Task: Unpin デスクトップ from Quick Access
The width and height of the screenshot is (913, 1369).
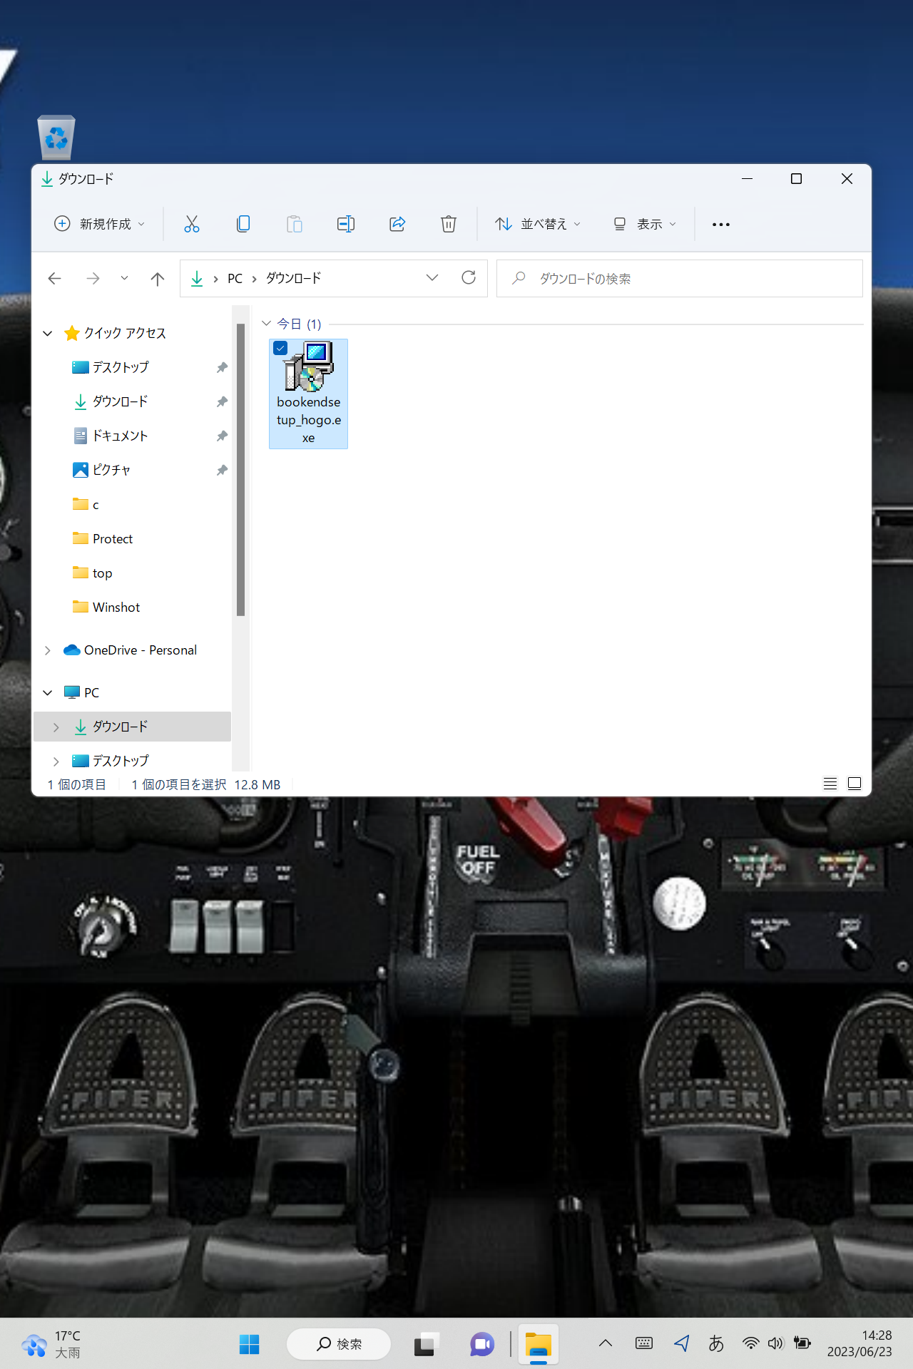Action: [222, 367]
